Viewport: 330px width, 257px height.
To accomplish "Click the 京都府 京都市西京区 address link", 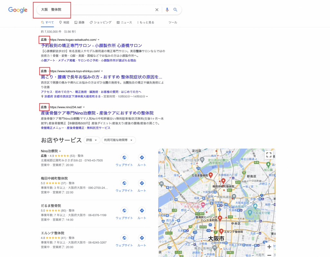I will (x=72, y=96).
